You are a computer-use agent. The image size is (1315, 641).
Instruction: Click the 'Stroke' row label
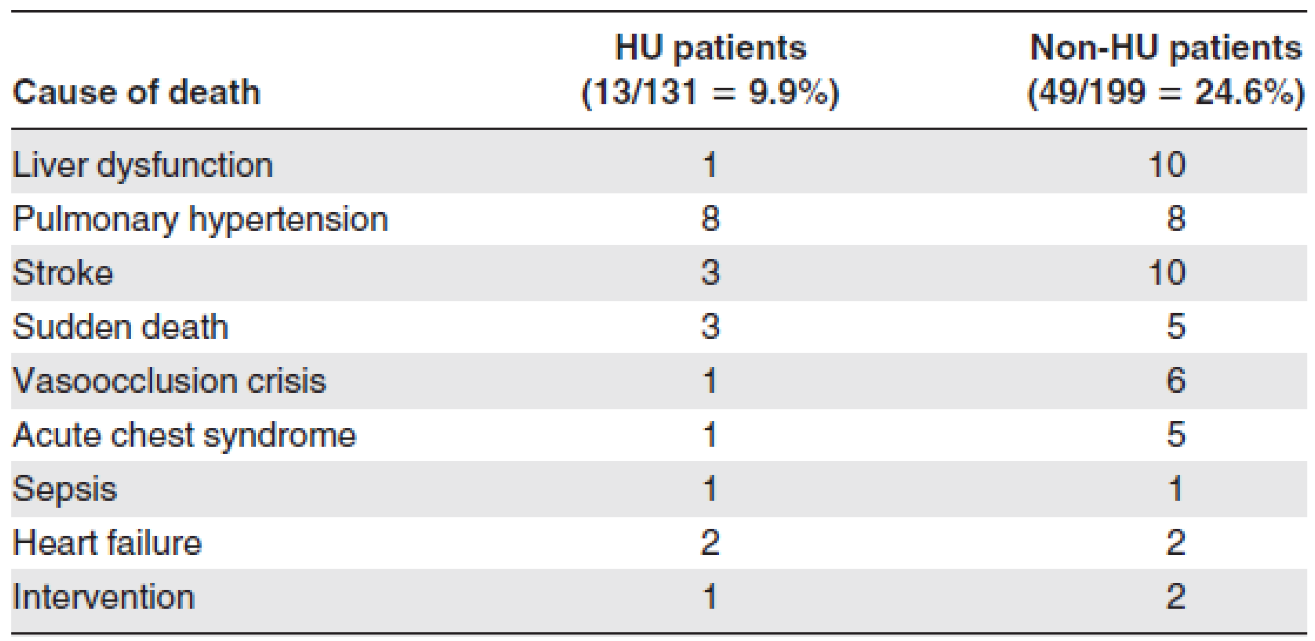tap(63, 273)
